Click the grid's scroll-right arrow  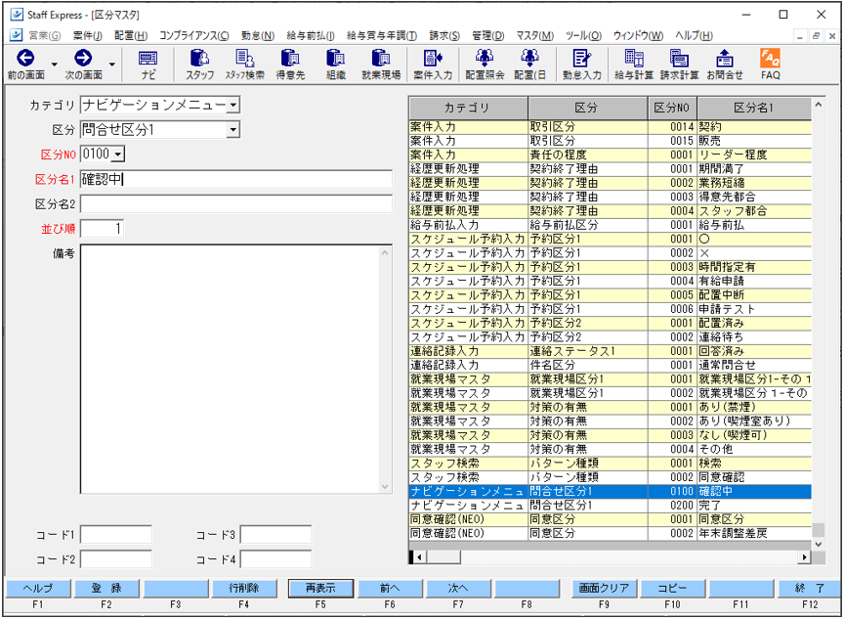(x=805, y=557)
